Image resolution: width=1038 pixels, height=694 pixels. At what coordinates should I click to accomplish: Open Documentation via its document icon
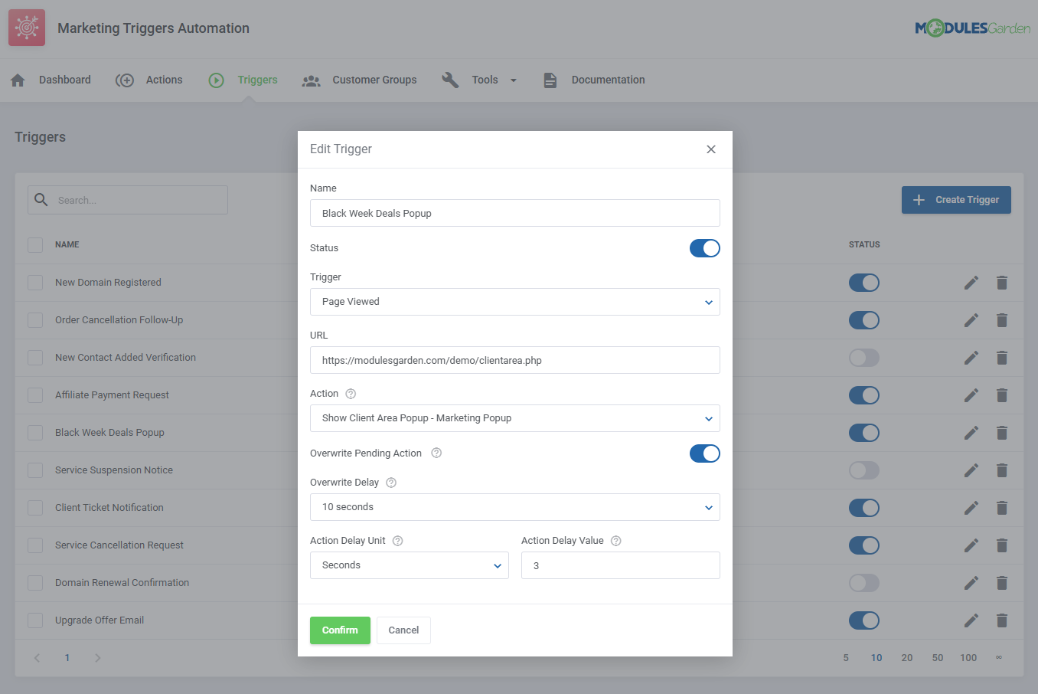click(x=550, y=80)
